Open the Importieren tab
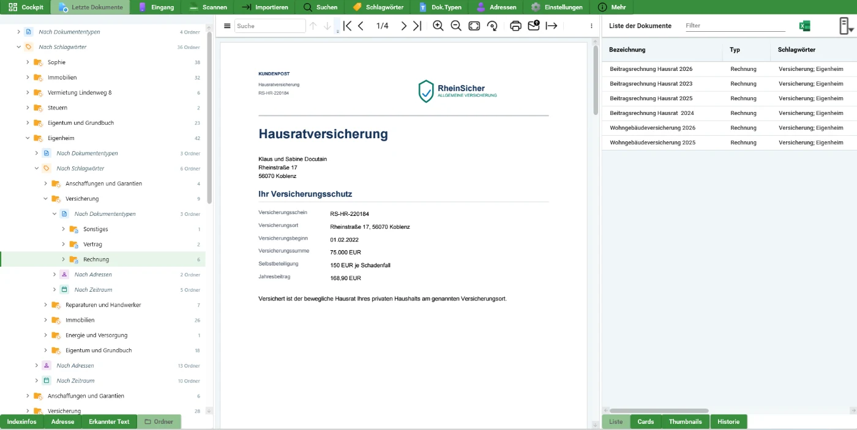Screen dimensions: 857x430 tap(264, 7)
